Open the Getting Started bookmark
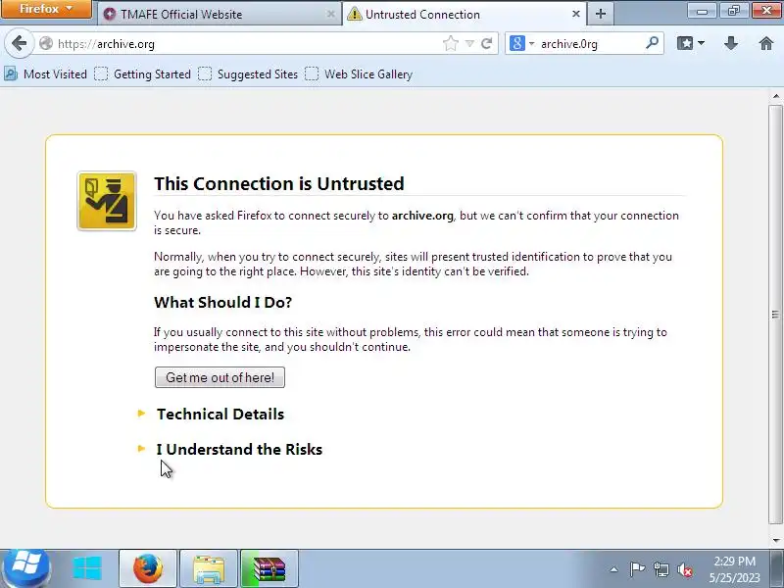 pyautogui.click(x=142, y=74)
